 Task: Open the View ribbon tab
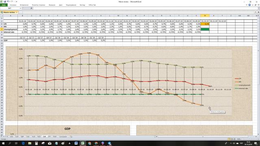pyautogui.click(x=82, y=5)
